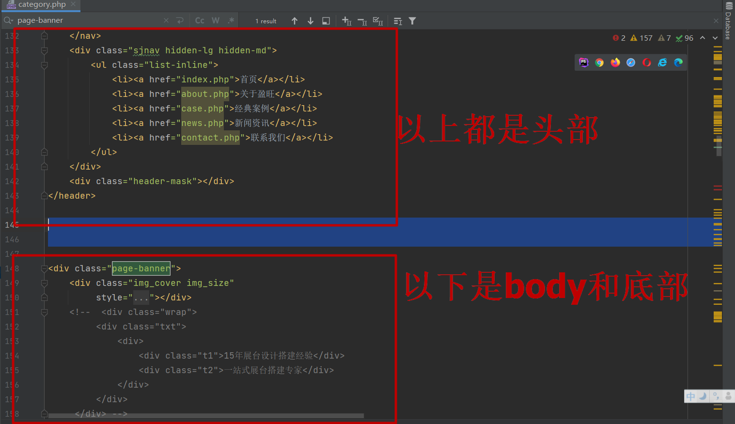Viewport: 735px width, 424px height.
Task: Open file in Safari browser
Action: [631, 63]
